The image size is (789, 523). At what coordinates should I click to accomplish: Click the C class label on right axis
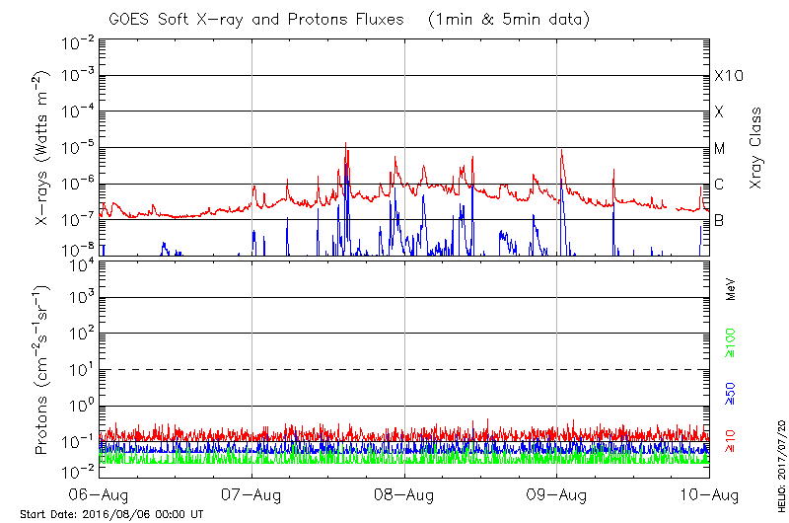click(720, 185)
